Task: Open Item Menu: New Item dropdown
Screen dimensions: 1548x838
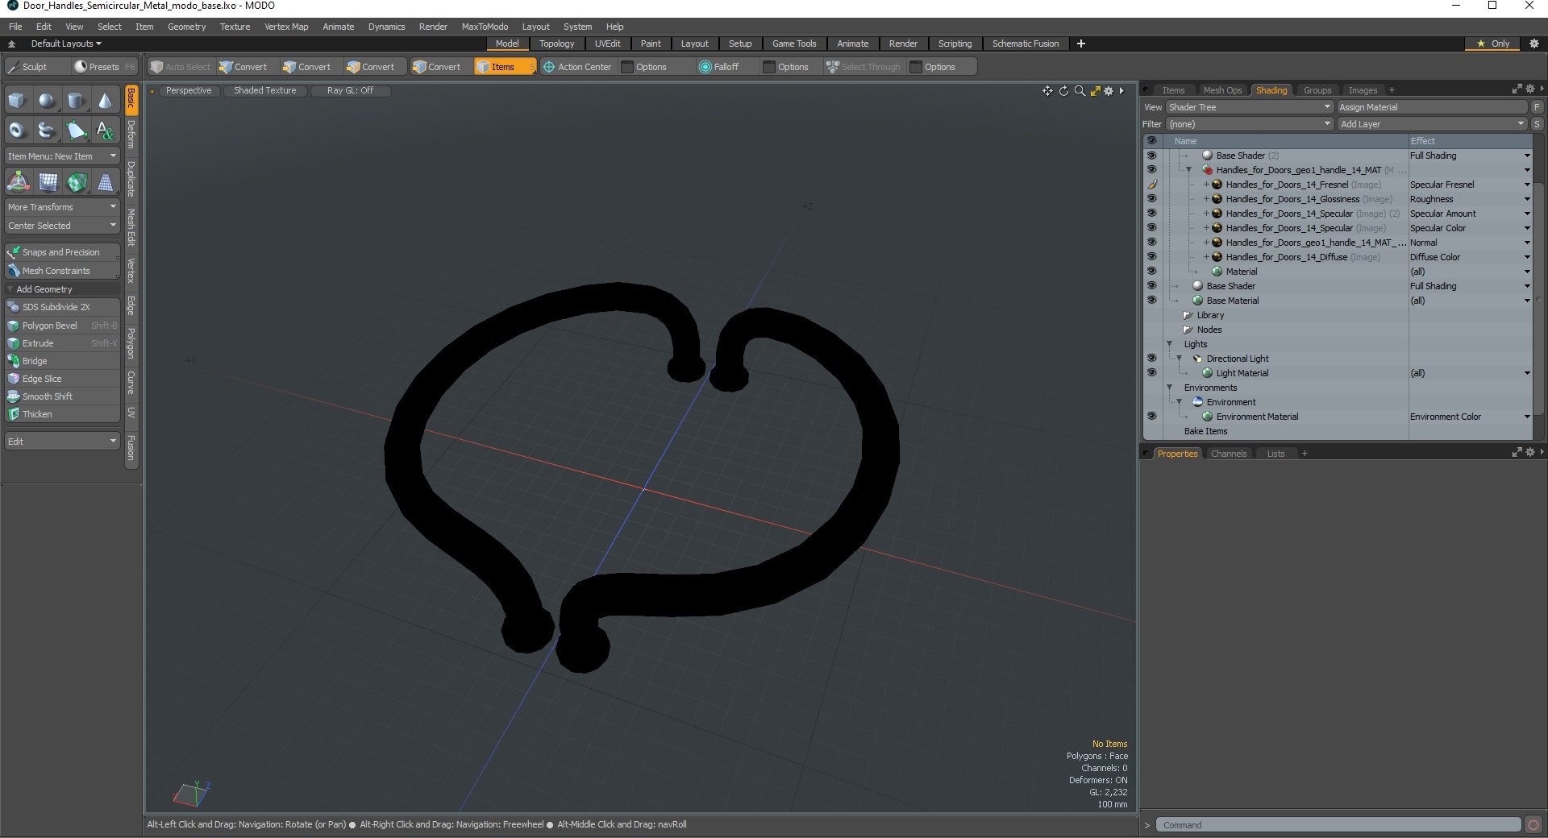Action: (62, 156)
